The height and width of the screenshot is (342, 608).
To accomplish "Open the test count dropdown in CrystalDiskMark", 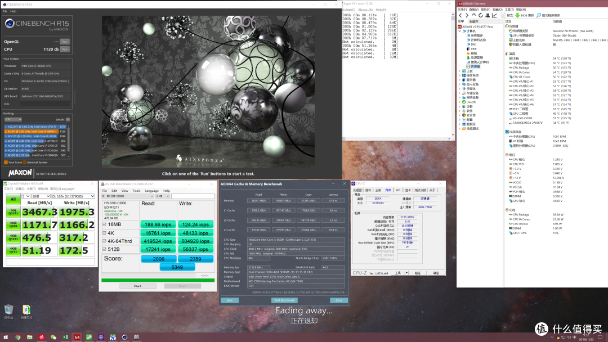I will pyautogui.click(x=26, y=196).
